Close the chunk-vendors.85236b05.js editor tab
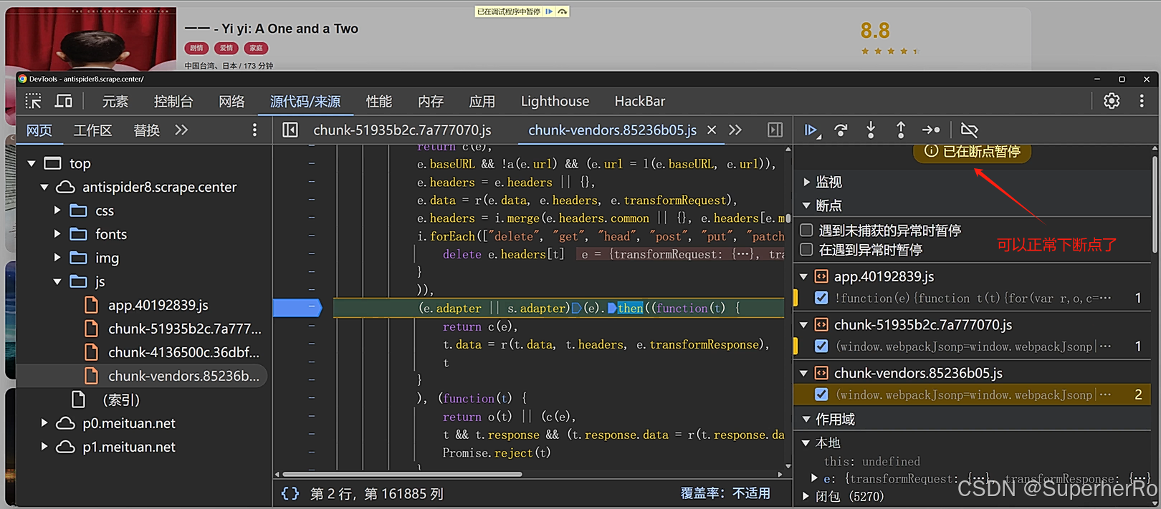The height and width of the screenshot is (509, 1161). tap(712, 130)
